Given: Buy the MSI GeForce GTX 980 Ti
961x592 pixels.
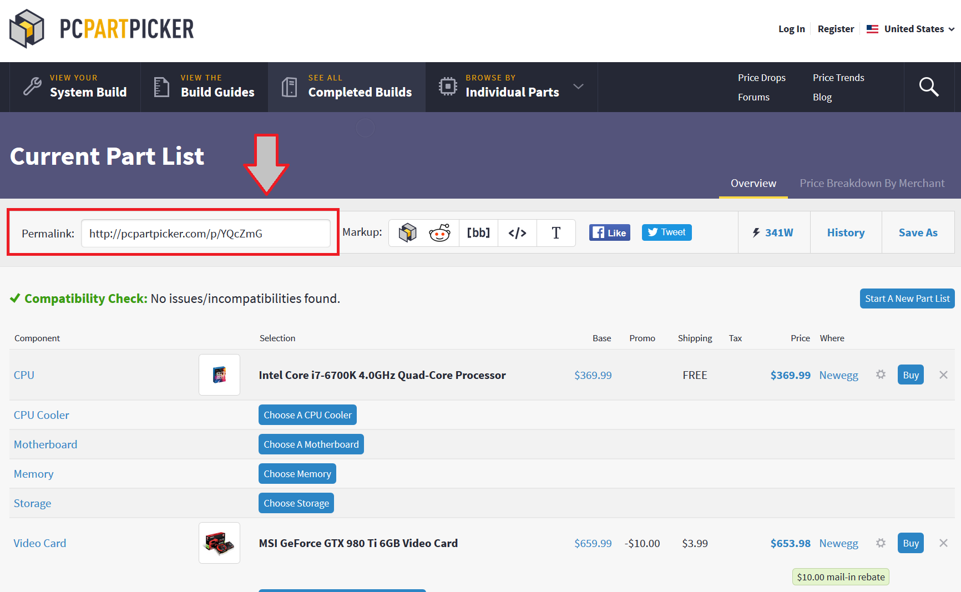Looking at the screenshot, I should [x=911, y=543].
